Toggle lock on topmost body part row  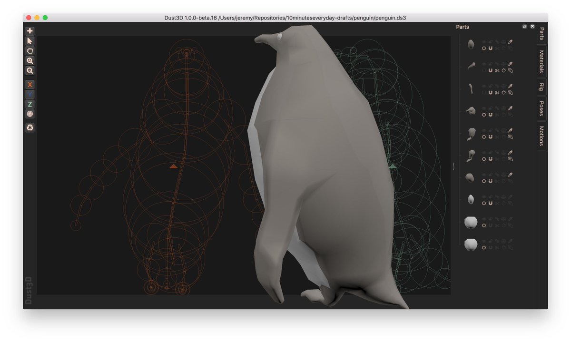click(x=490, y=42)
